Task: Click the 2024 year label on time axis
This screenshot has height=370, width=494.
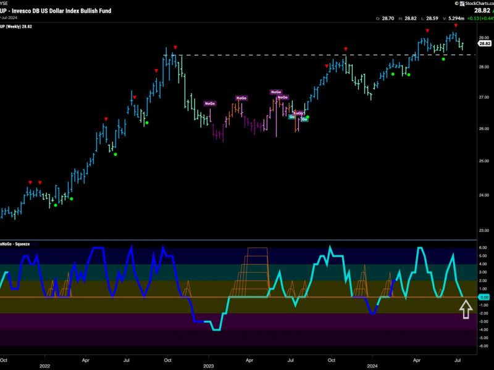Action: tap(372, 366)
